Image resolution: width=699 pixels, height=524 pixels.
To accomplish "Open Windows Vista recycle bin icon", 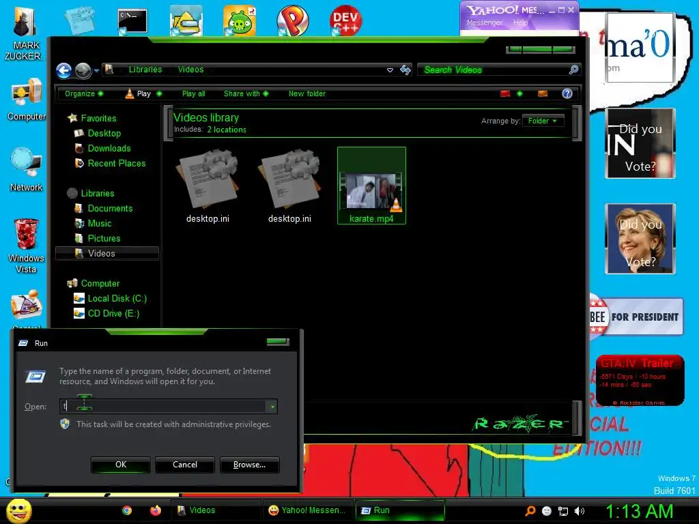I will 26,246.
